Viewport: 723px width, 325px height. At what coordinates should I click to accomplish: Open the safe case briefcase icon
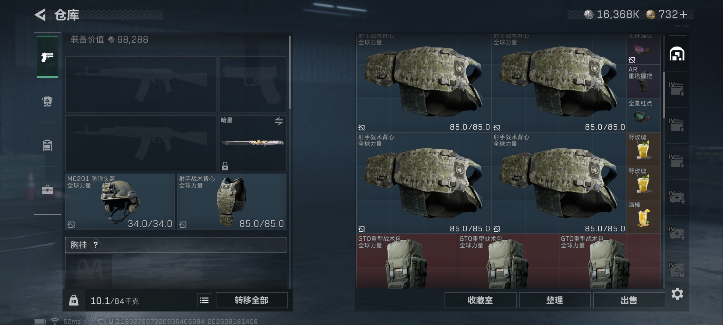tap(47, 190)
